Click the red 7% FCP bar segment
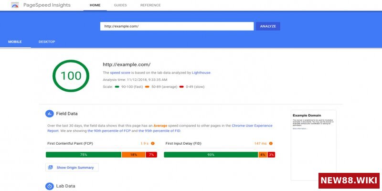The height and width of the screenshot is (191, 382). tap(151, 155)
